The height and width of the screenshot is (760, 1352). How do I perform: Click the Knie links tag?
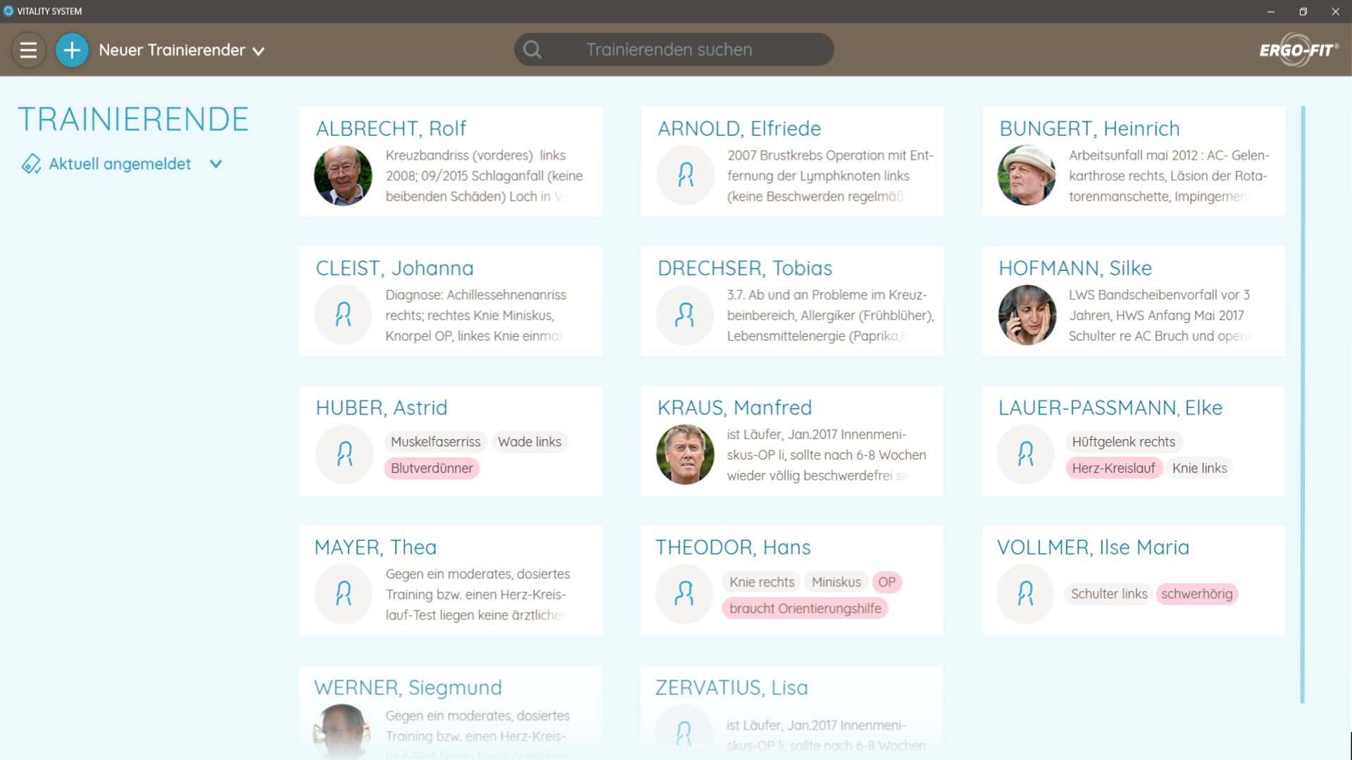(1199, 468)
